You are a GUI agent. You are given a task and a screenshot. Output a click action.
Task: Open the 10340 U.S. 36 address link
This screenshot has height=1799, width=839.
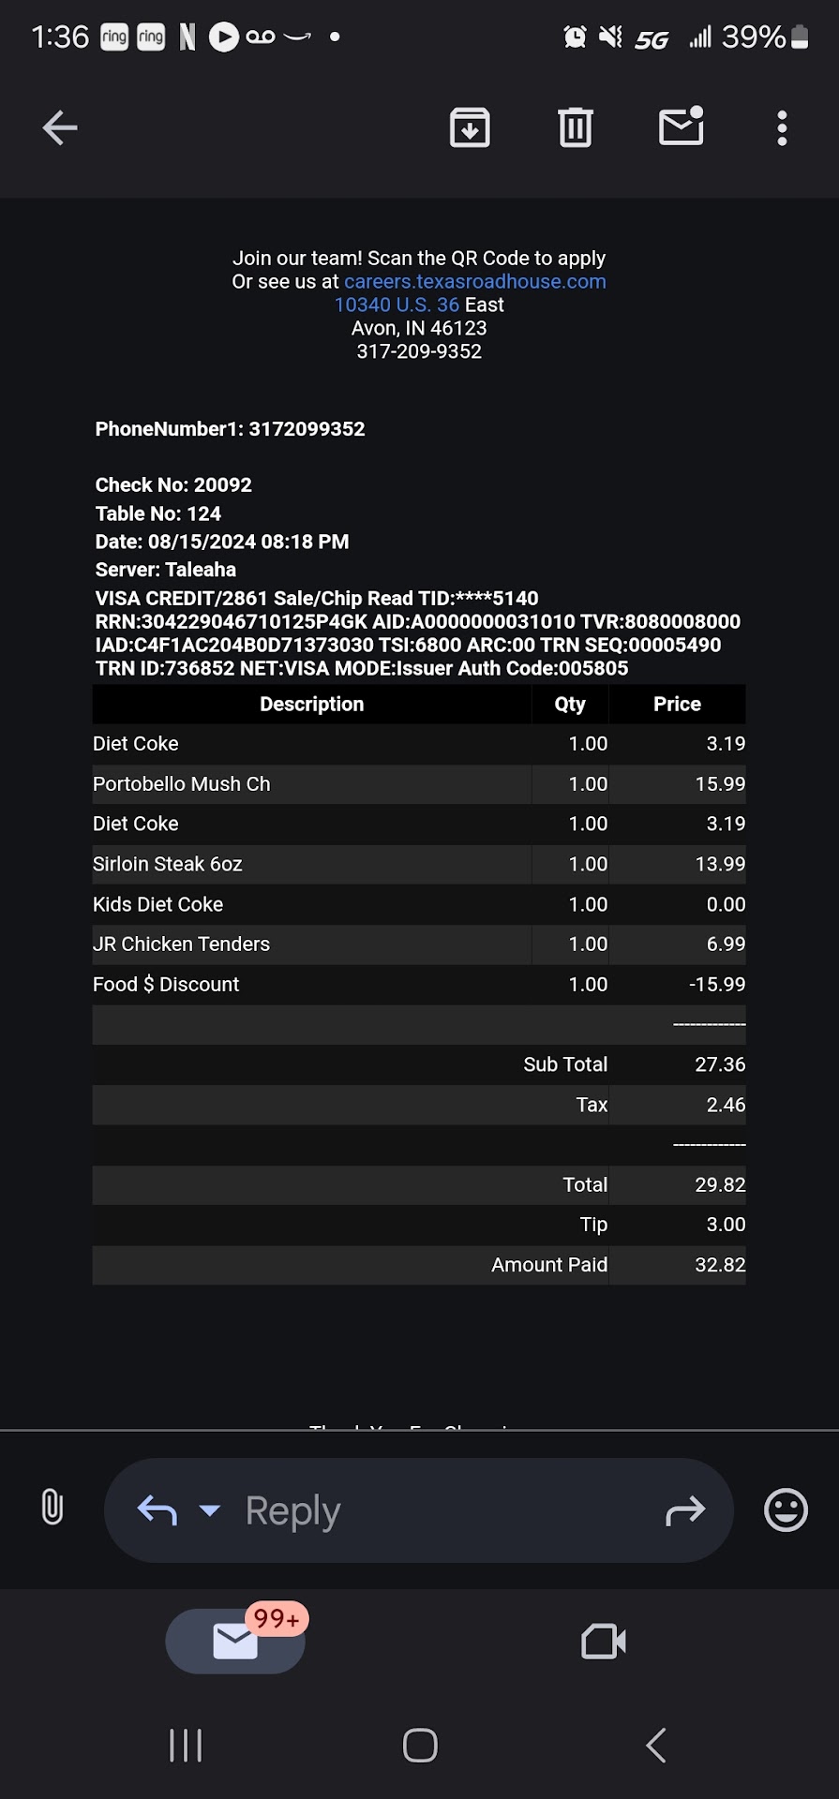[397, 305]
